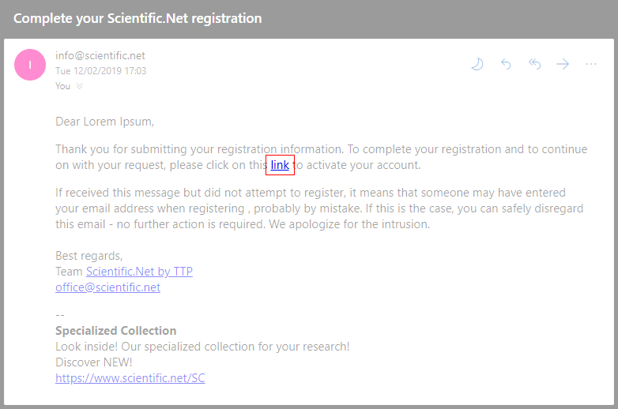
Task: Click the moon icon in email header
Action: pyautogui.click(x=477, y=65)
